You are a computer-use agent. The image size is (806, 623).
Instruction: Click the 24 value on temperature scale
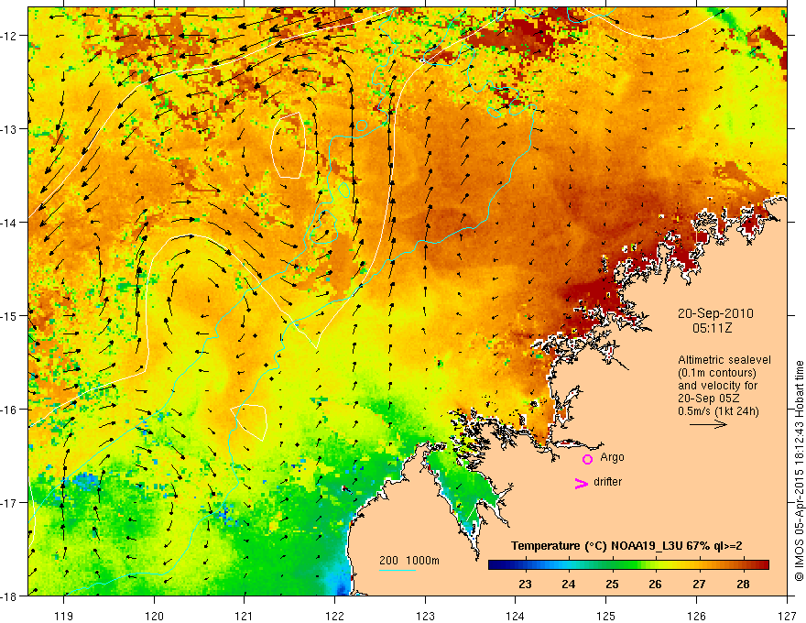coord(569,584)
